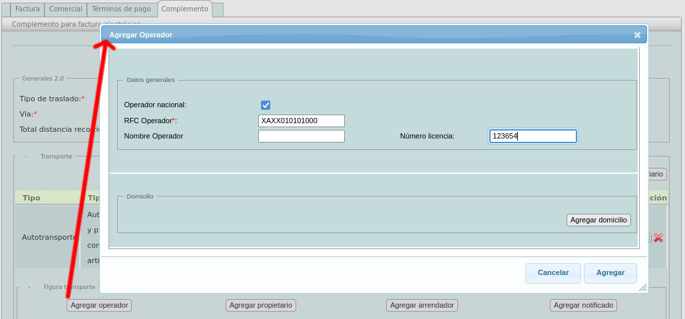Confirm with the Agregar button

point(610,273)
